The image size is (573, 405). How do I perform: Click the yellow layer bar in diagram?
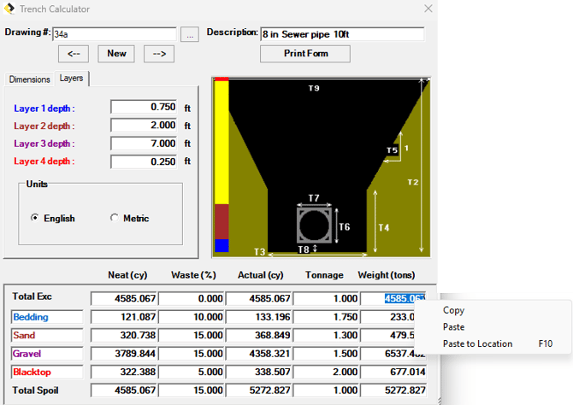pos(222,143)
